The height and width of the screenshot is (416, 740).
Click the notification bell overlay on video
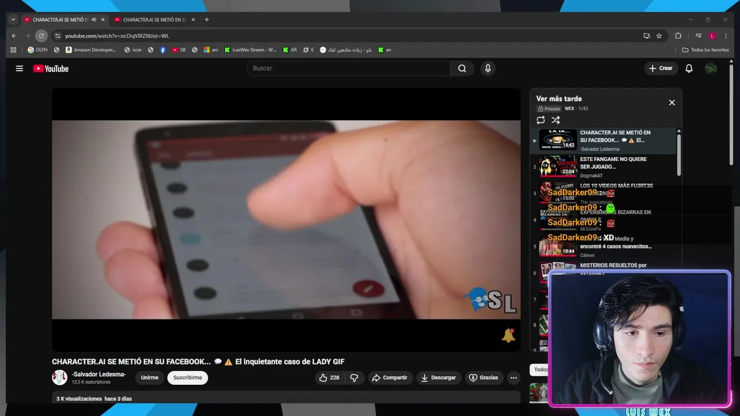click(x=508, y=336)
